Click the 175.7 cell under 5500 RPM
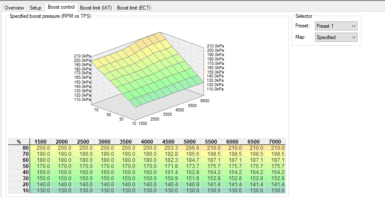 (x=211, y=166)
